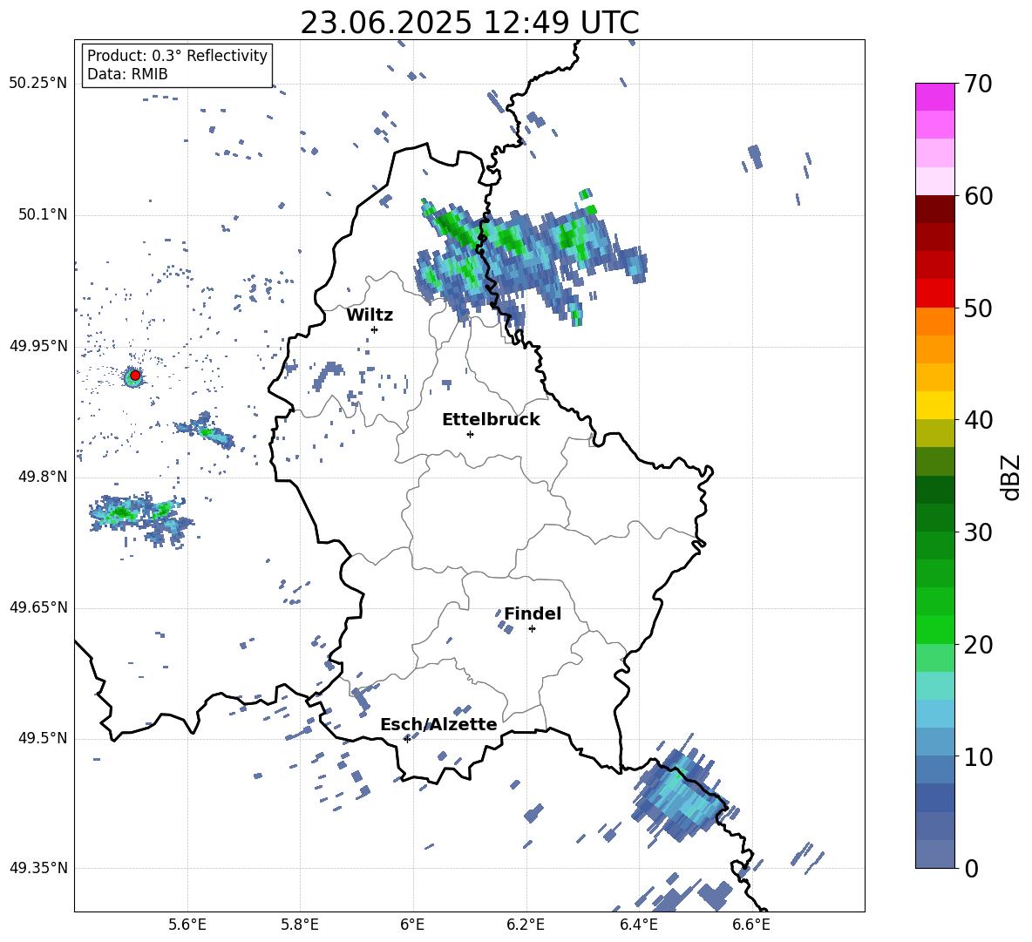Click the Ettelbruck city label

(x=491, y=420)
